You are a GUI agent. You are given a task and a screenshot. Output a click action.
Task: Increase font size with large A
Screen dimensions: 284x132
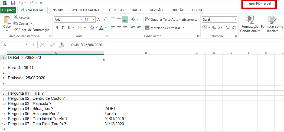point(99,20)
